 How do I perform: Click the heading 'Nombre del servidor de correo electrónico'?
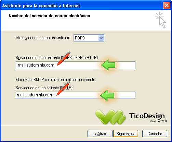[x=49, y=16]
